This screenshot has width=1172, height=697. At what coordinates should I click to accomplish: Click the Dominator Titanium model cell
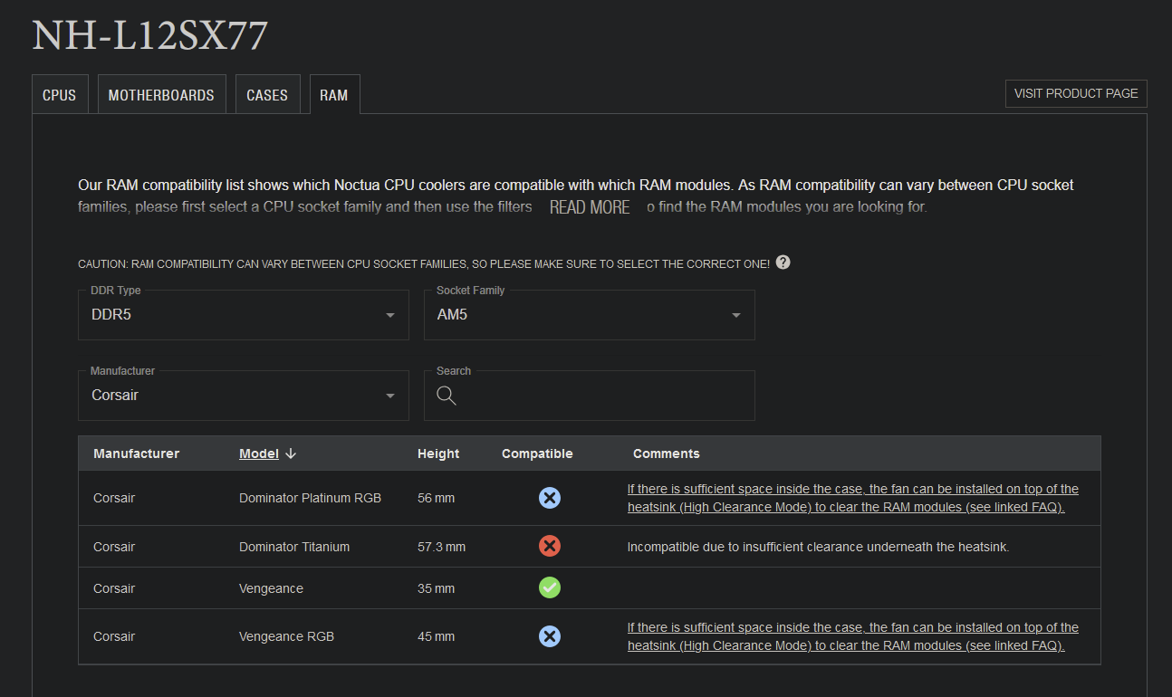coord(294,547)
